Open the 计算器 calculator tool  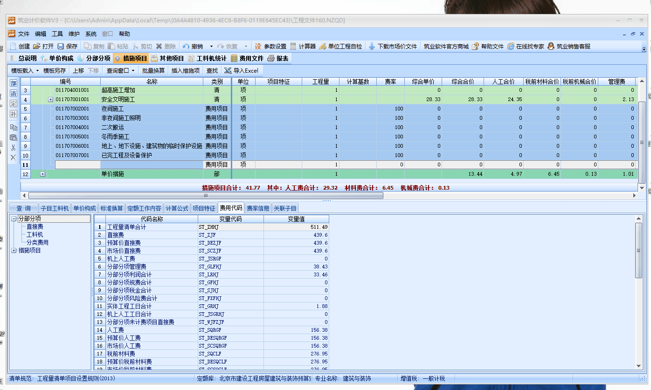293,46
